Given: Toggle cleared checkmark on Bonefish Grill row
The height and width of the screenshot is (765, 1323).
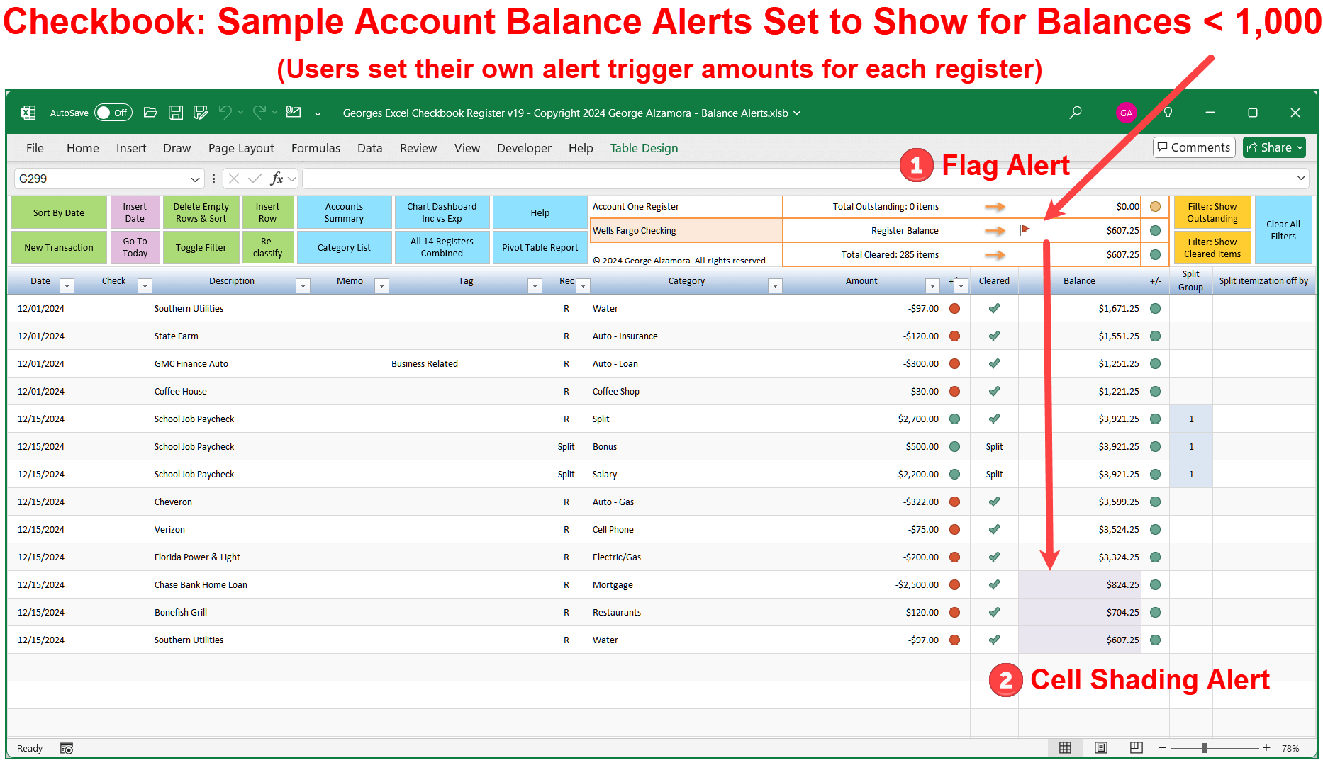Looking at the screenshot, I should point(993,612).
